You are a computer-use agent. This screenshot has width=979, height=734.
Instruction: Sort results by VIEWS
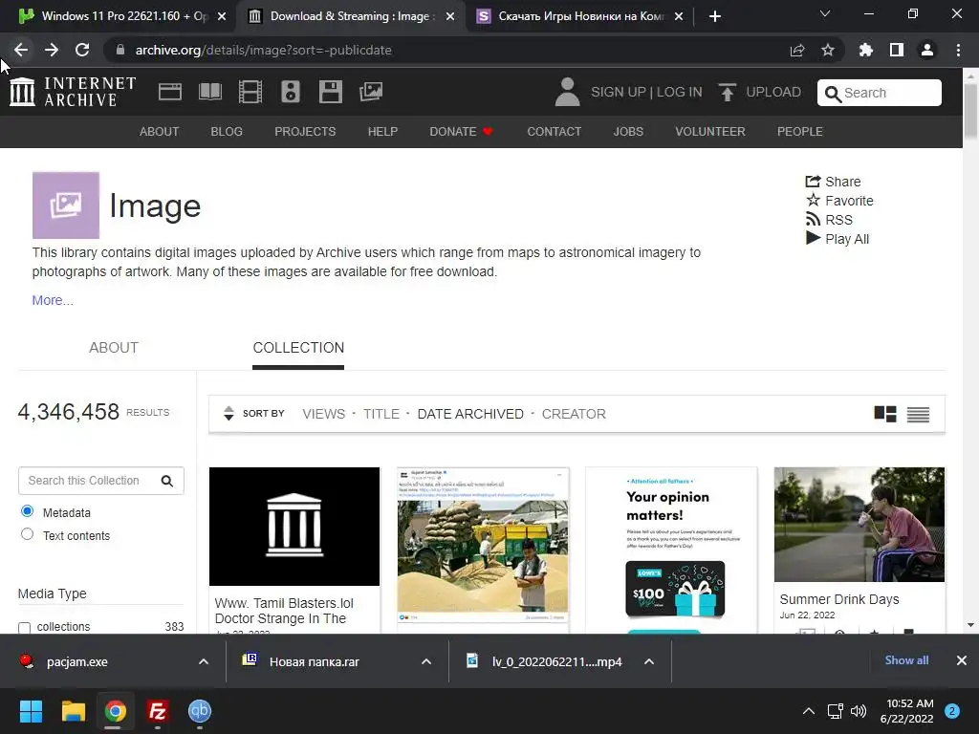(x=323, y=414)
